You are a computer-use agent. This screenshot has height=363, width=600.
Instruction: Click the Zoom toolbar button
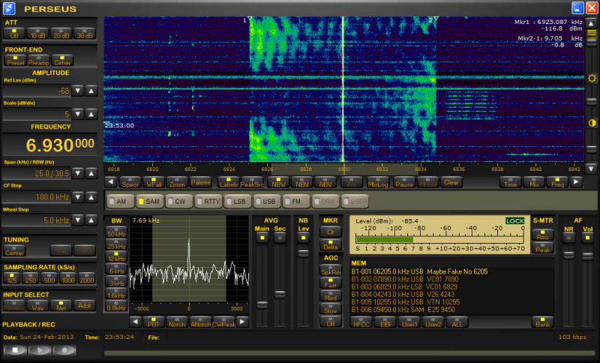(x=177, y=182)
